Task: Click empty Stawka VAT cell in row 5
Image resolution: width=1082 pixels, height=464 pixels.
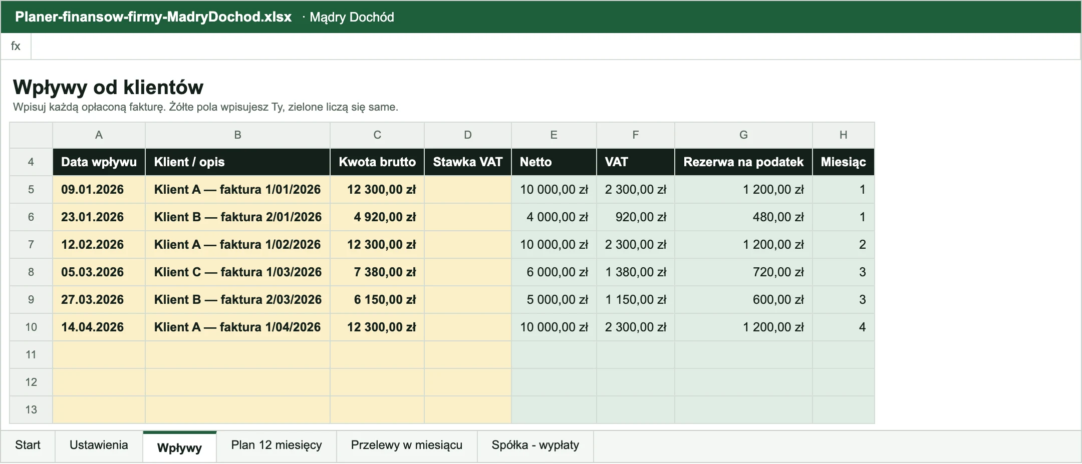Action: (468, 189)
